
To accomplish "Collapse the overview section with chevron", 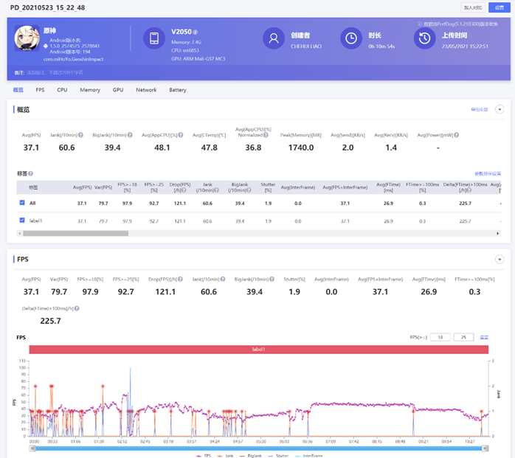I will click(x=500, y=109).
